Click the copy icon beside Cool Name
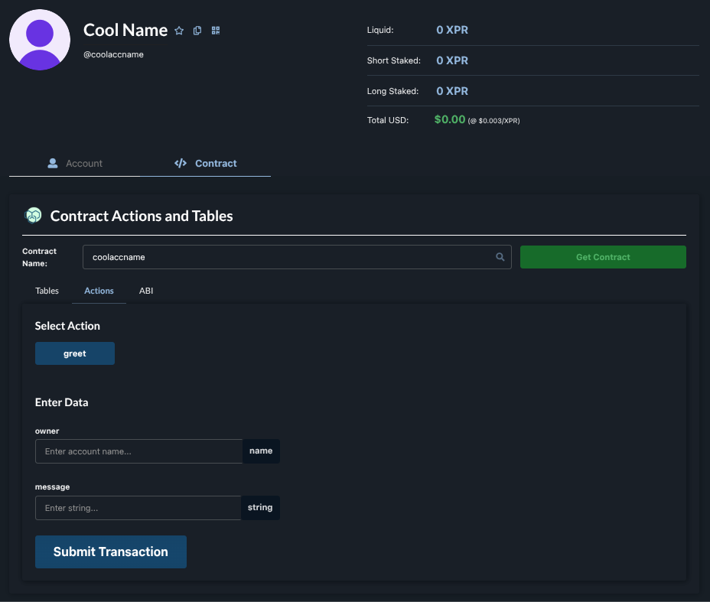 click(197, 31)
